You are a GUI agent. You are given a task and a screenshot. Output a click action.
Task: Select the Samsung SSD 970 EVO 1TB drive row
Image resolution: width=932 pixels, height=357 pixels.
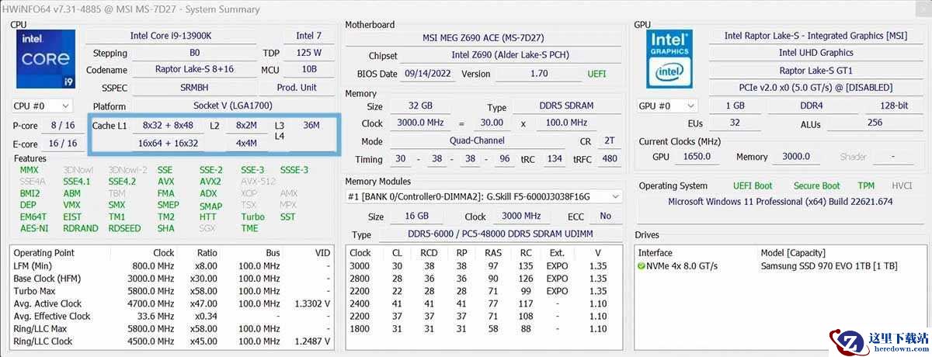(829, 266)
